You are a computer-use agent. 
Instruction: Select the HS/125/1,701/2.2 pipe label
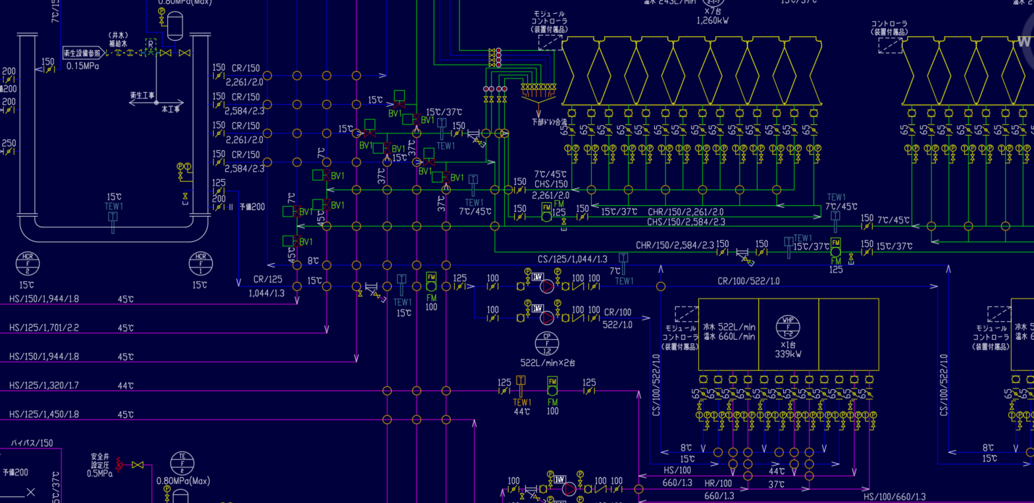pos(44,328)
